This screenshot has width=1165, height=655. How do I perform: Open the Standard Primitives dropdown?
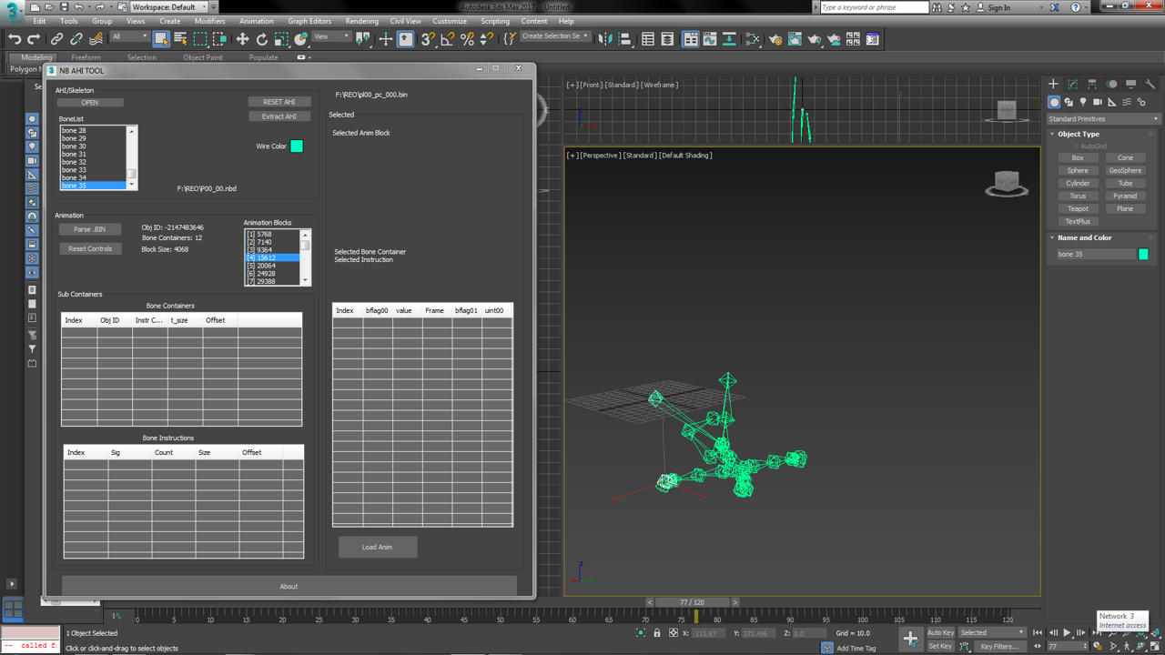[1103, 119]
